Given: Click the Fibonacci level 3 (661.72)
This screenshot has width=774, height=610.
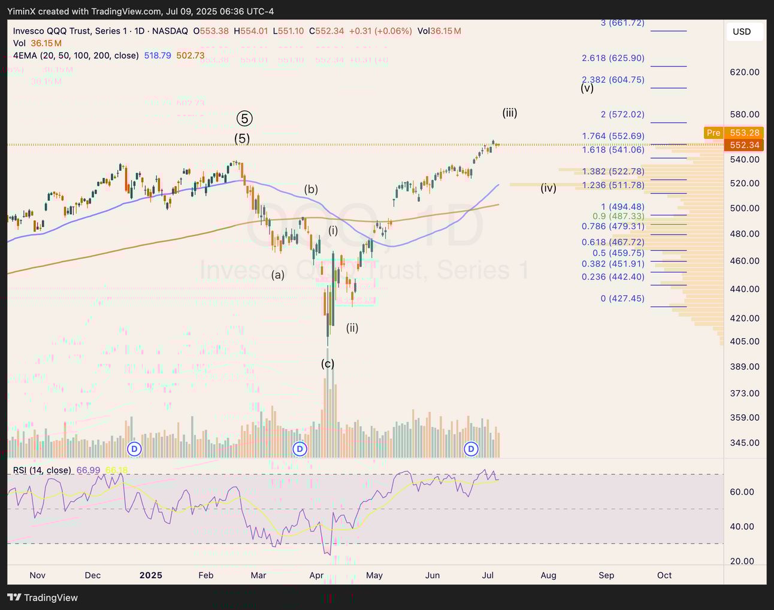Looking at the screenshot, I should pyautogui.click(x=622, y=23).
